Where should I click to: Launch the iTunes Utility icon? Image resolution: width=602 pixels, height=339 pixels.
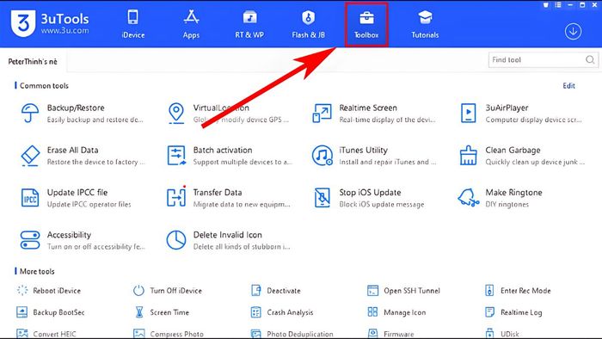pos(322,156)
